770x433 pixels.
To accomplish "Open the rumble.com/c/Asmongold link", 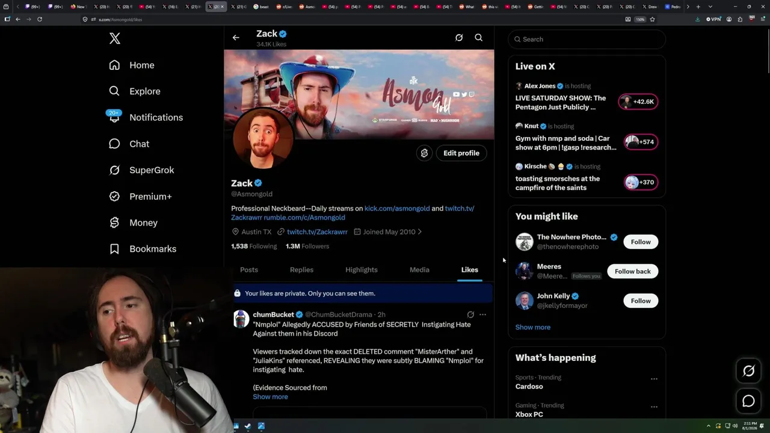I will point(304,218).
